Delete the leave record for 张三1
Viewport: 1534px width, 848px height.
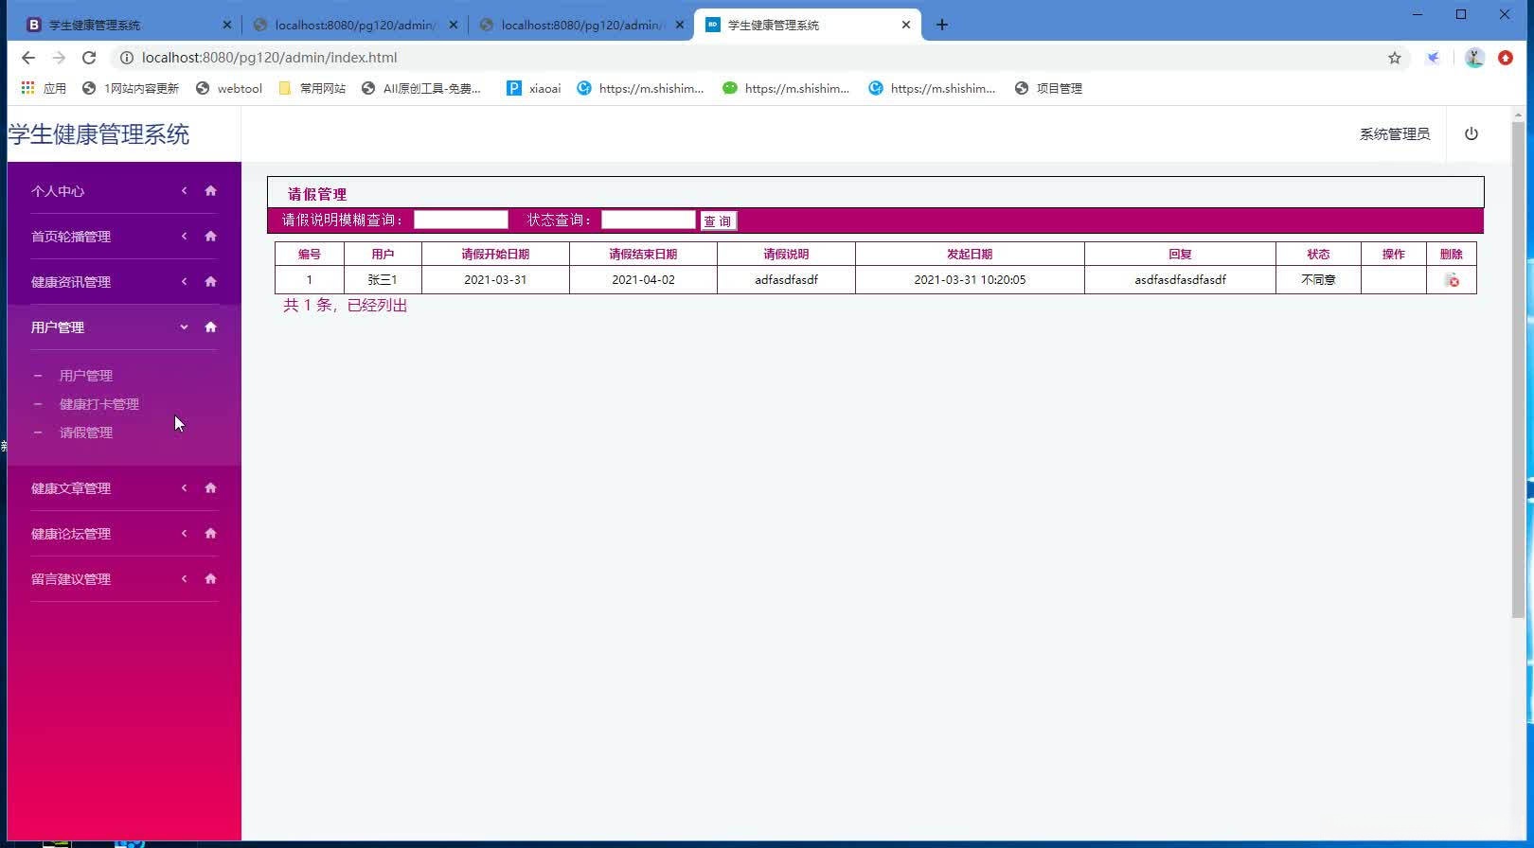click(x=1452, y=280)
